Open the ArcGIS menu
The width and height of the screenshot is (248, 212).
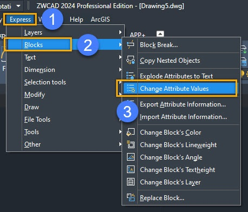(x=100, y=19)
